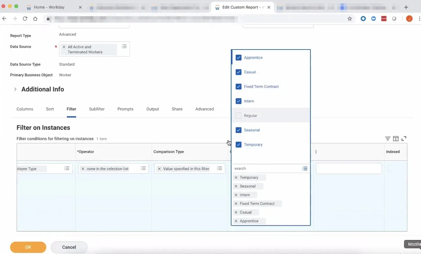Uncheck the Fixed Term Contract checkbox
The image size is (421, 254).
tap(239, 87)
